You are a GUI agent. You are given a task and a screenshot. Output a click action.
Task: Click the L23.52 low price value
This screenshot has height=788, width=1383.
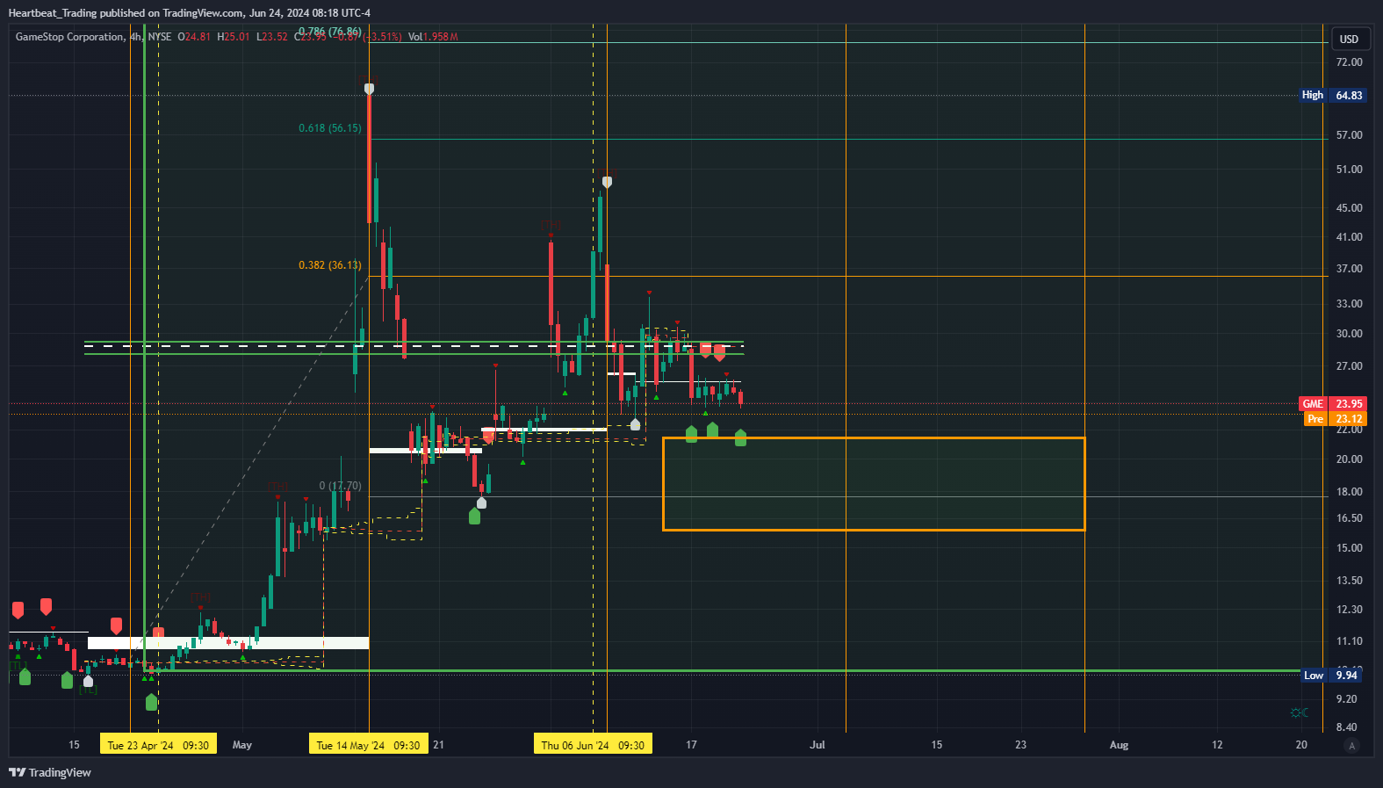coord(272,37)
